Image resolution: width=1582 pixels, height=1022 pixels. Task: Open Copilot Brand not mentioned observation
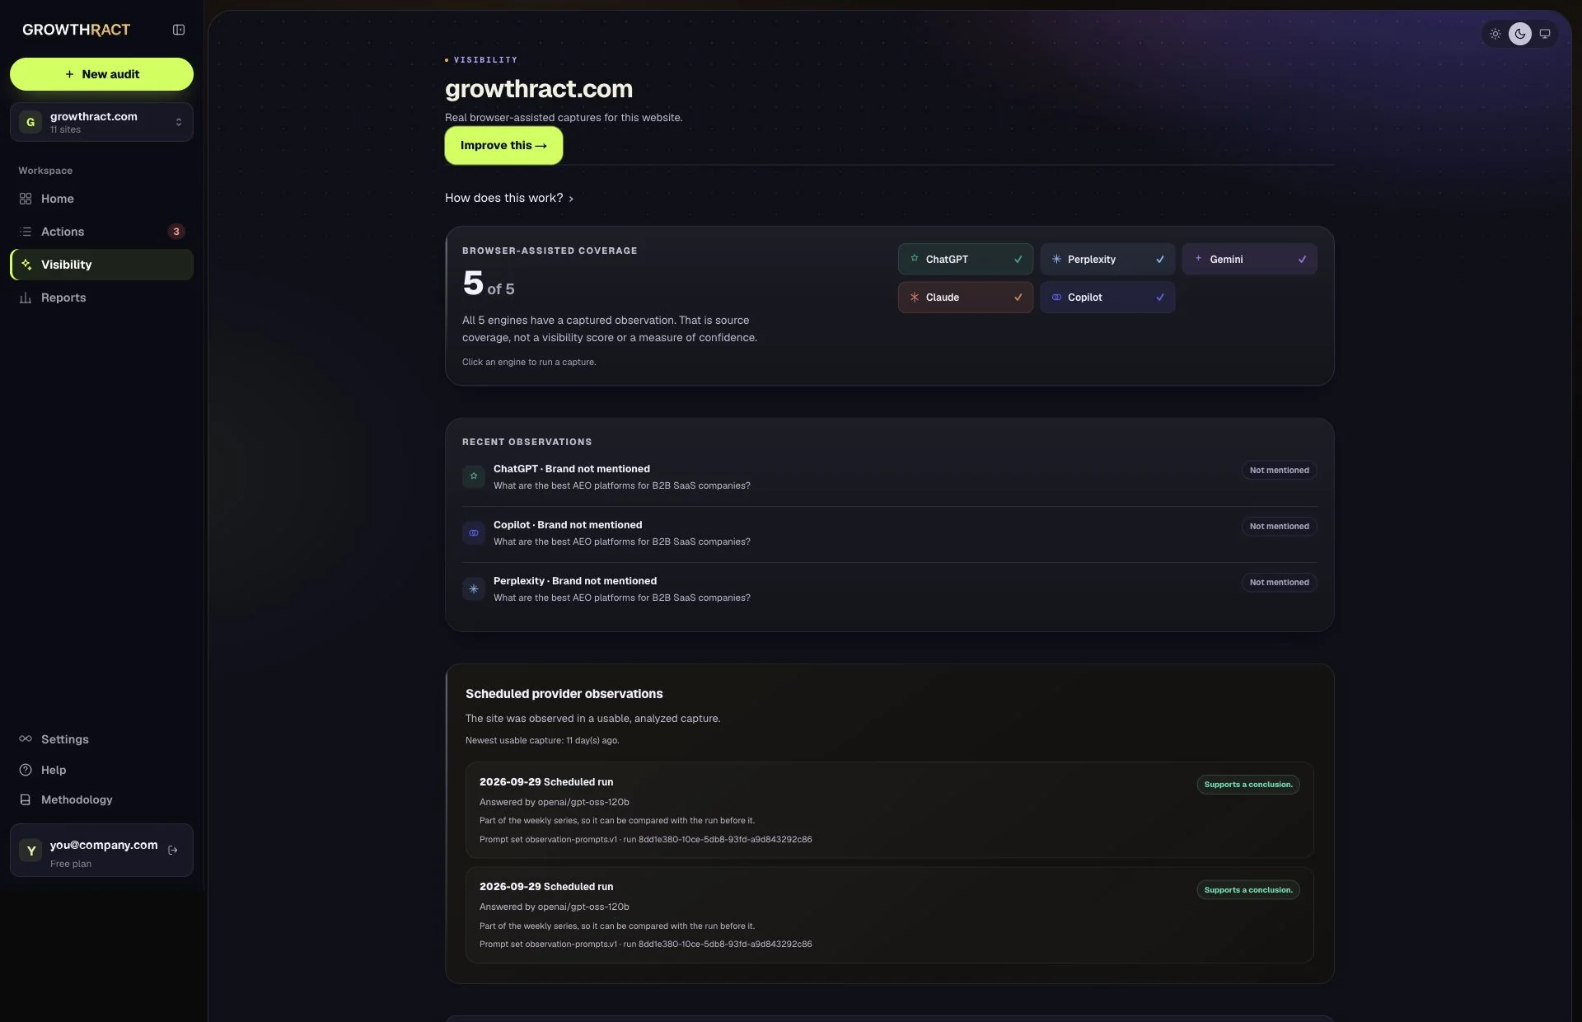pyautogui.click(x=889, y=533)
